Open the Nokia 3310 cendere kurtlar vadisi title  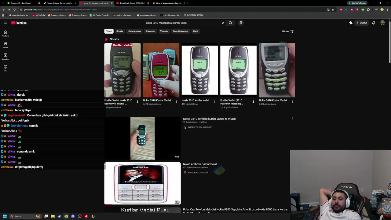[210, 119]
